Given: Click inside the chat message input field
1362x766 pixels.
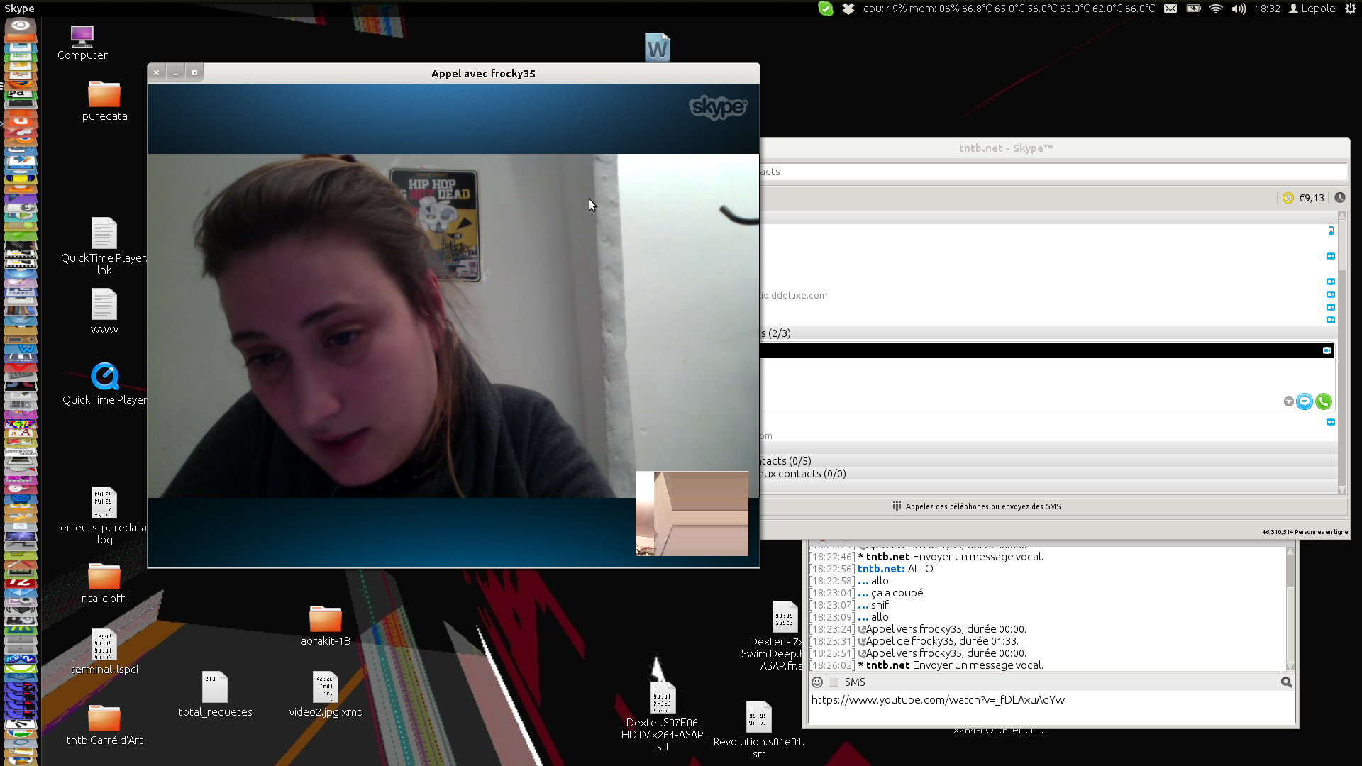Looking at the screenshot, I should (1050, 709).
